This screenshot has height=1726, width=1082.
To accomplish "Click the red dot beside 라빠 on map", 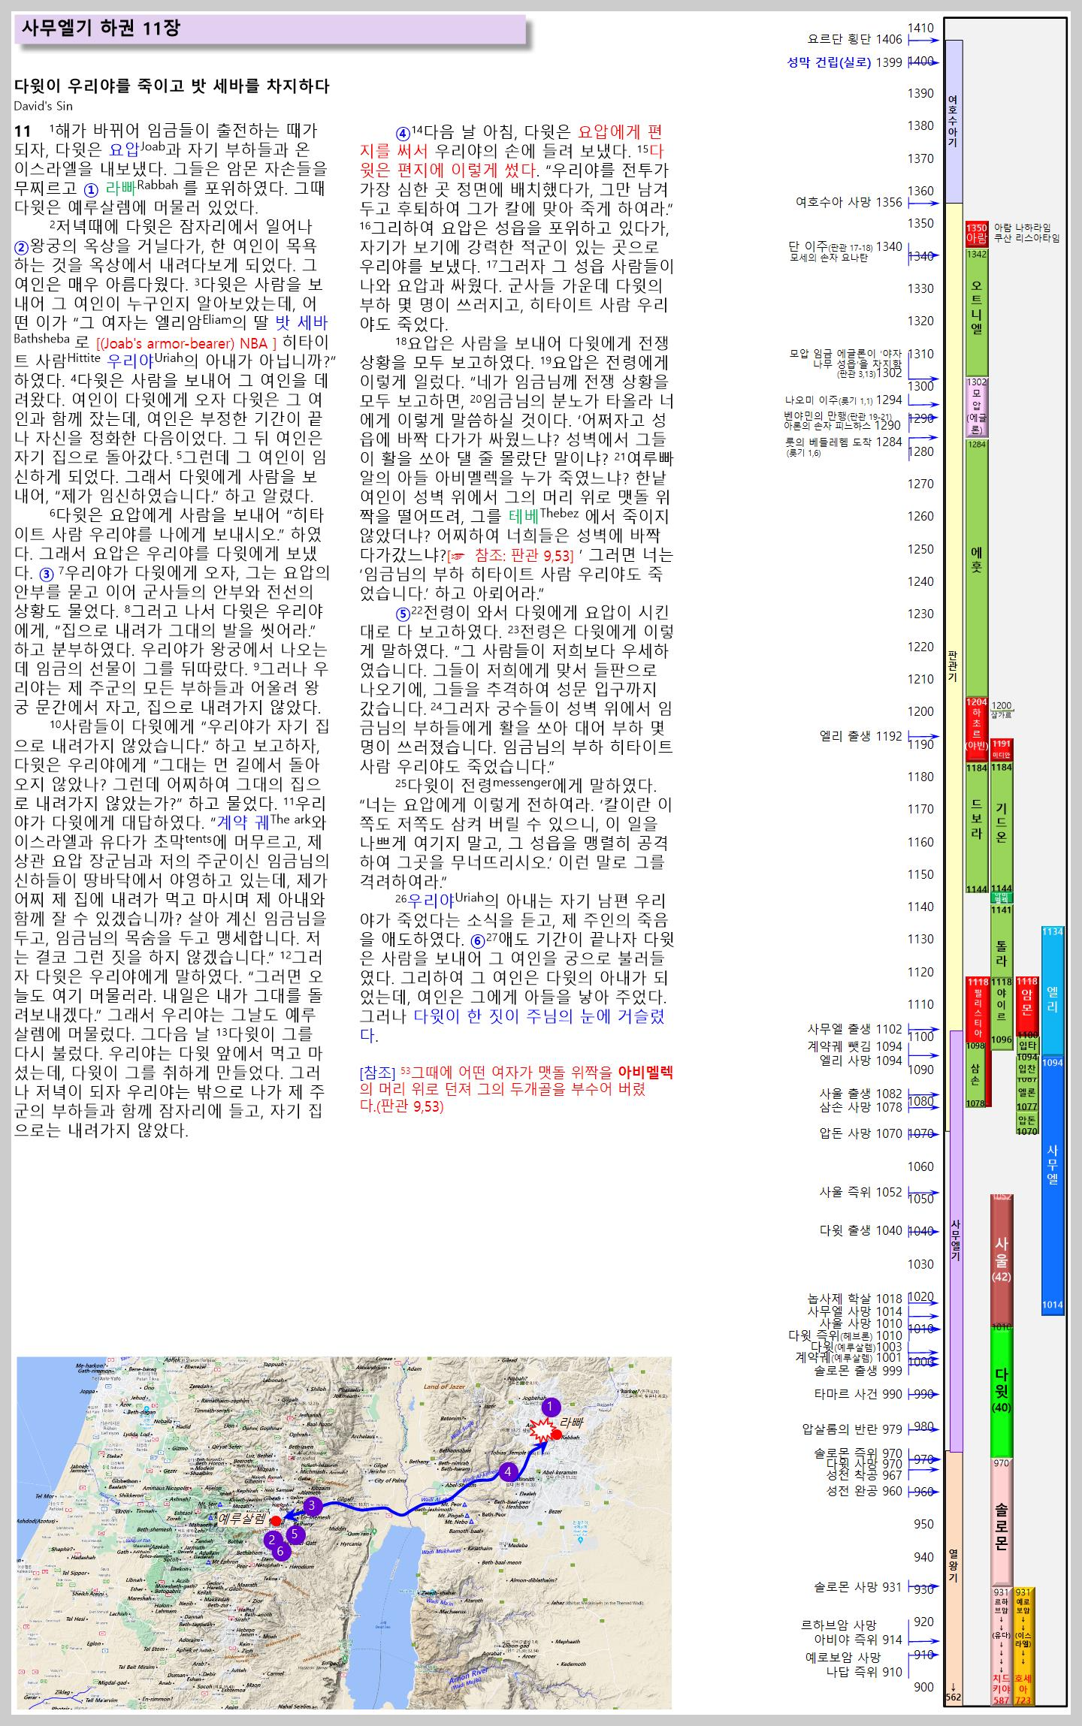I will point(557,1434).
